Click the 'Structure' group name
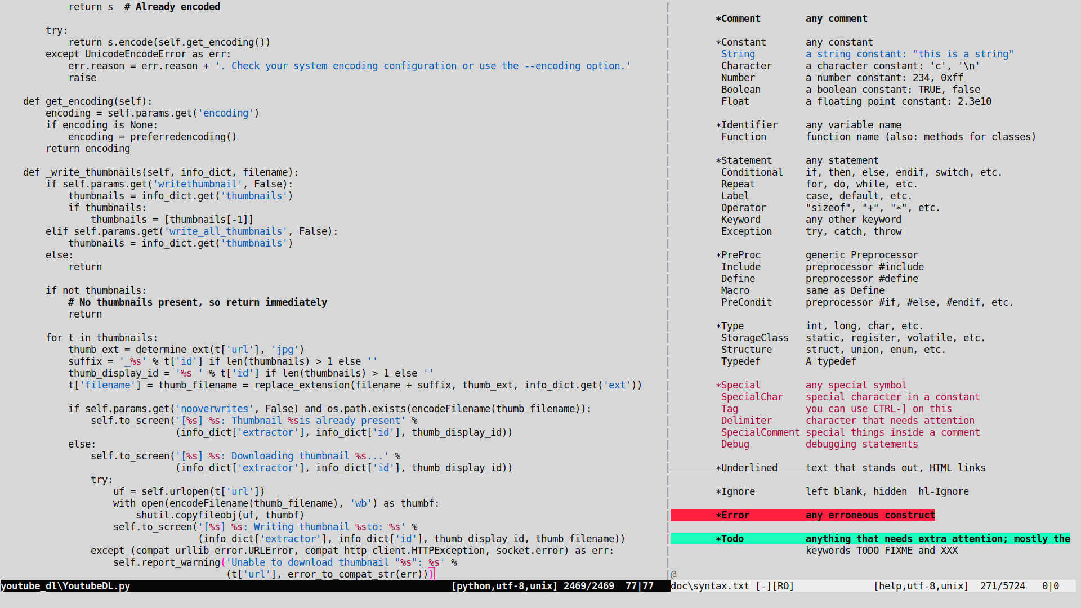The width and height of the screenshot is (1081, 608). [x=747, y=350]
